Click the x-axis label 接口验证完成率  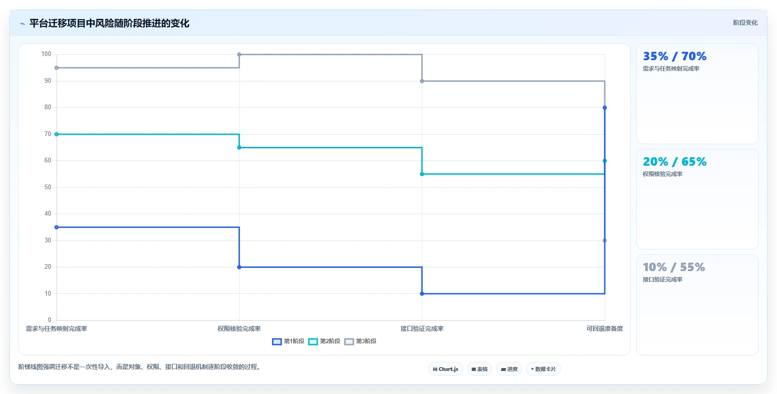point(422,329)
